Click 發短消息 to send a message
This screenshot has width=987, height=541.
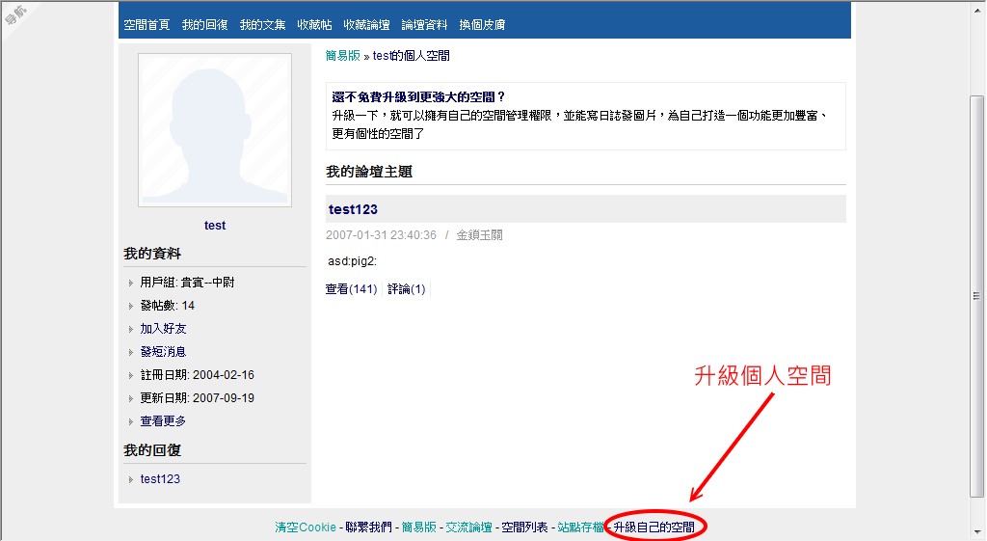pos(163,352)
